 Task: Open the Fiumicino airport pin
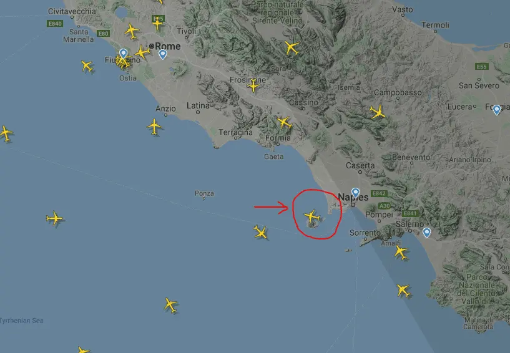coord(123,54)
